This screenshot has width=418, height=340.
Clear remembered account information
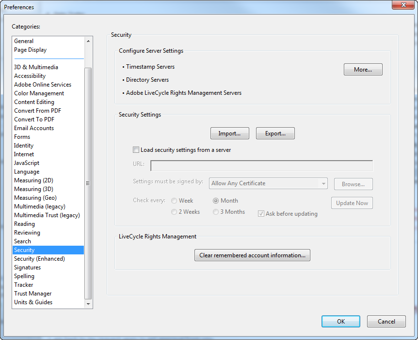pos(252,255)
